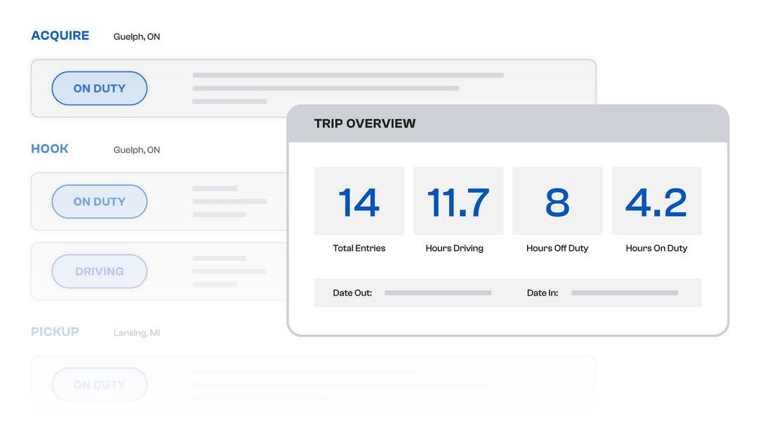Select the Hours Off Duty tile showing 8
The image size is (758, 426).
pyautogui.click(x=557, y=200)
